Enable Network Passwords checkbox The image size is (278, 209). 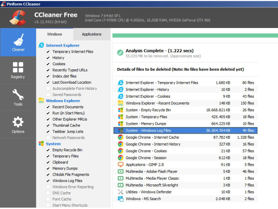point(48,138)
